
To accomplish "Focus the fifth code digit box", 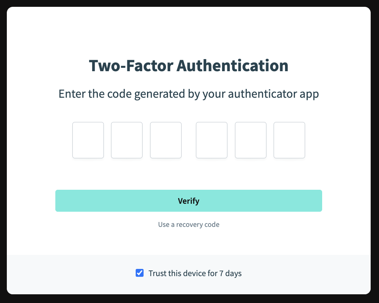I will click(251, 140).
